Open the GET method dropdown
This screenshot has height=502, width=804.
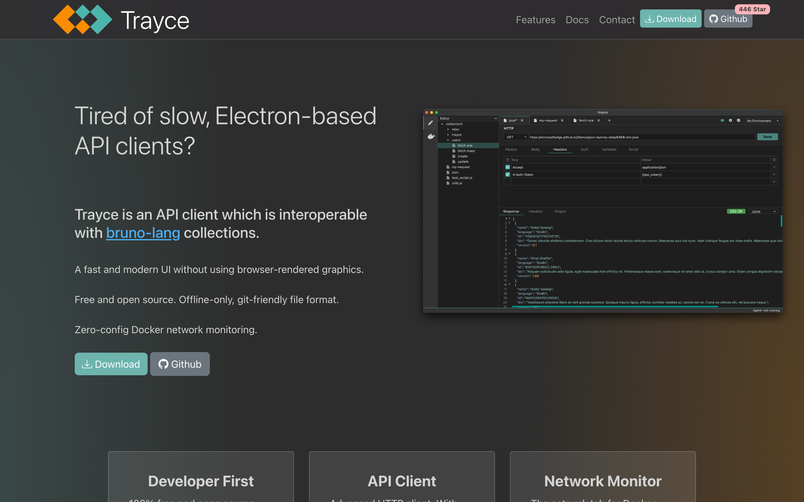[x=516, y=137]
